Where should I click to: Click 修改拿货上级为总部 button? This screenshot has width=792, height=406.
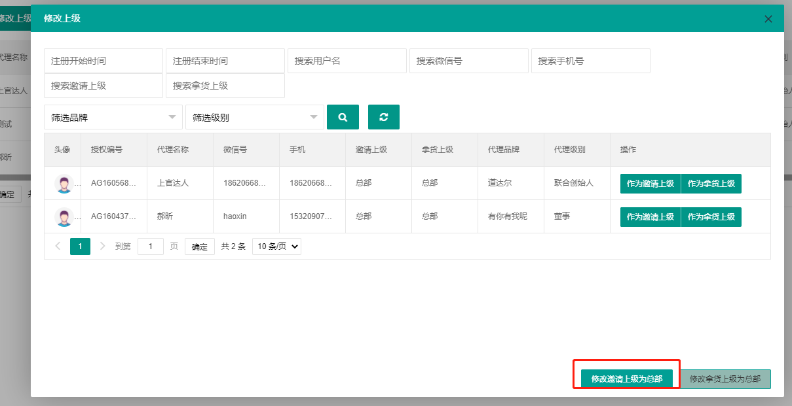725,379
